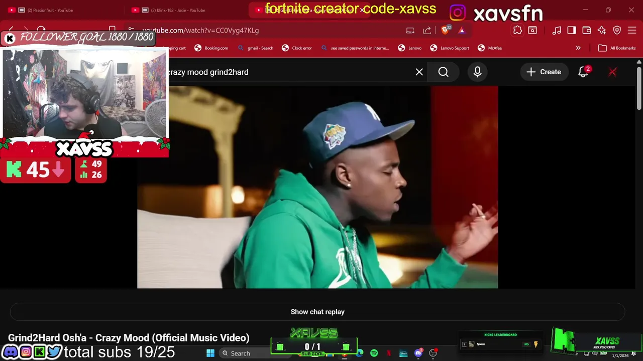Click the YouTube search magnifier button
Screen dimensions: 643x361
pyautogui.click(x=443, y=72)
